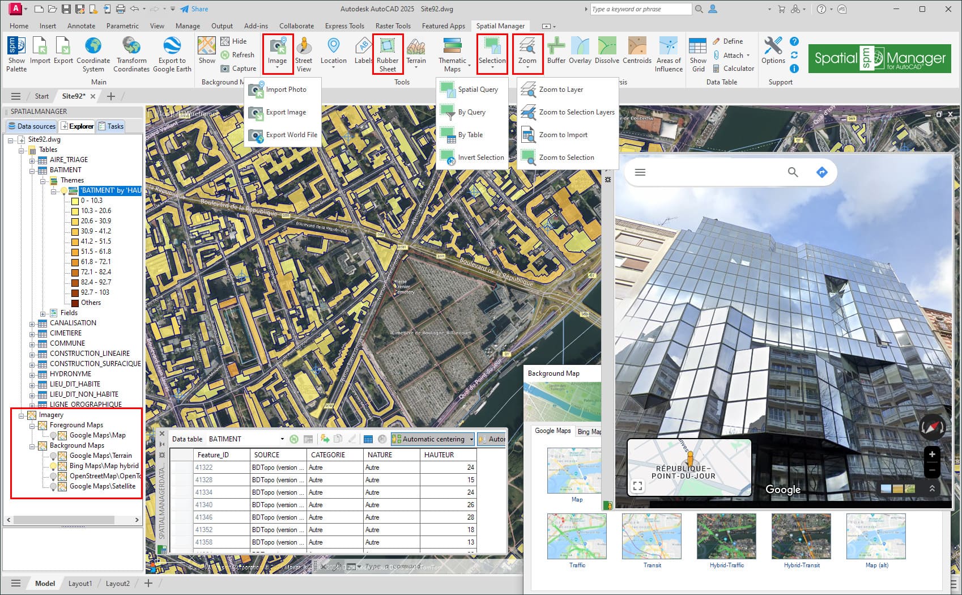Choose Zoom to Selection Layers
The height and width of the screenshot is (595, 962).
[568, 112]
